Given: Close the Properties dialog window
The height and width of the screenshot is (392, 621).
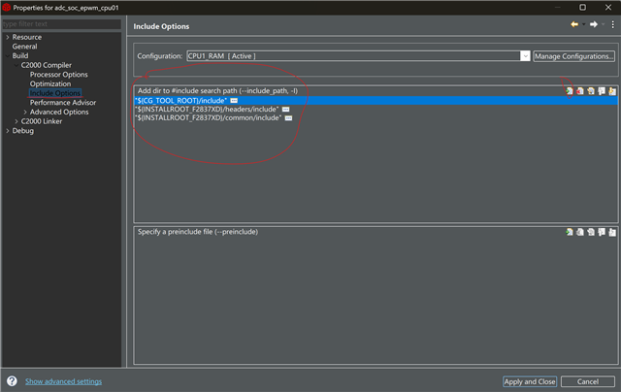Looking at the screenshot, I should [x=608, y=8].
